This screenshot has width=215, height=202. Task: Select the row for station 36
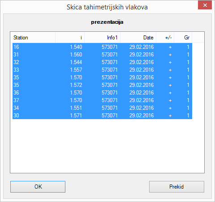102,93
